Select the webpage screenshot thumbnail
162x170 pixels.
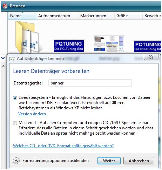pyautogui.click(x=109, y=44)
